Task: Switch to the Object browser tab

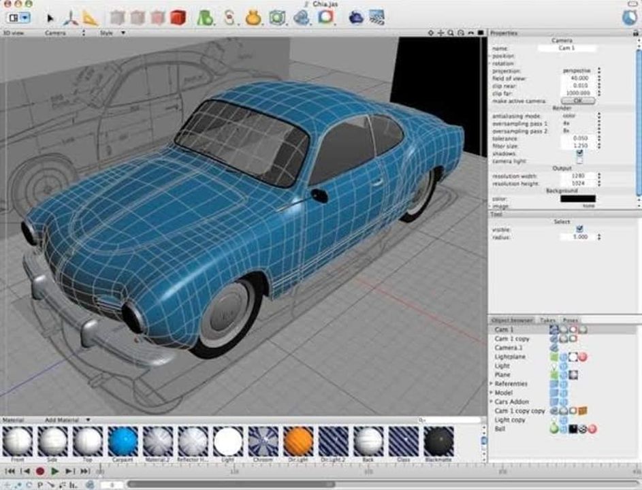Action: (512, 320)
